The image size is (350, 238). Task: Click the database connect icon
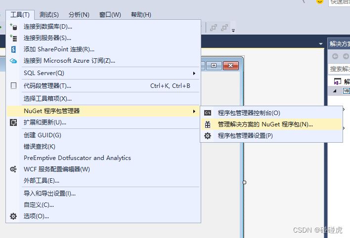coord(13,27)
